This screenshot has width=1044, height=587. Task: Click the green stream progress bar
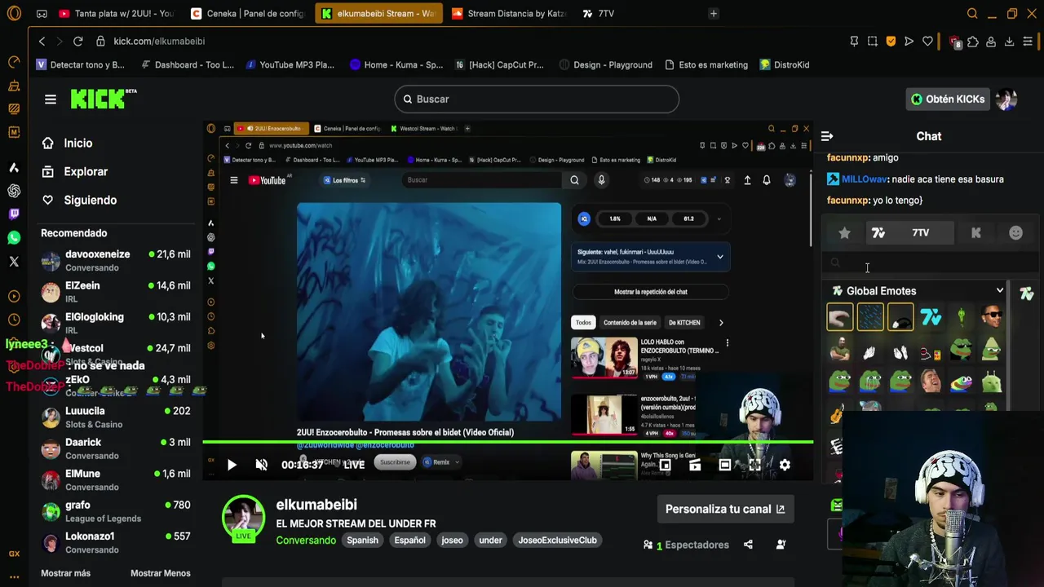click(x=507, y=443)
